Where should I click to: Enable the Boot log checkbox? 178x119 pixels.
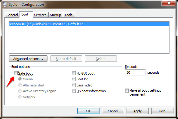tap(74, 79)
